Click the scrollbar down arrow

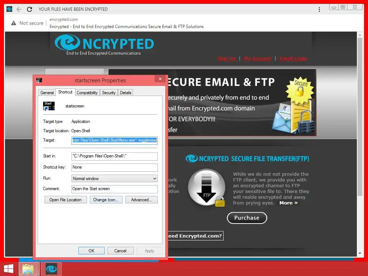click(360, 253)
